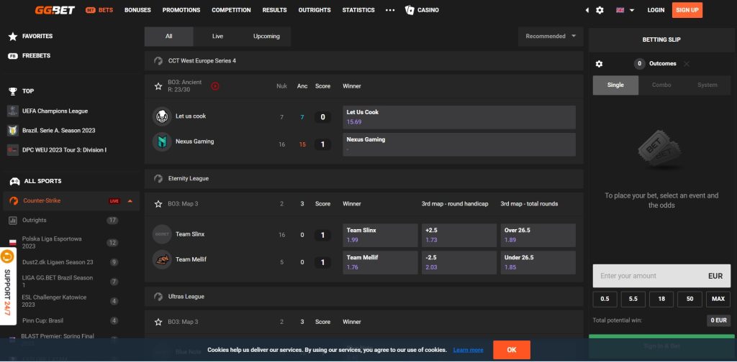Click the Casino cards icon
Image resolution: width=737 pixels, height=362 pixels.
(x=410, y=10)
